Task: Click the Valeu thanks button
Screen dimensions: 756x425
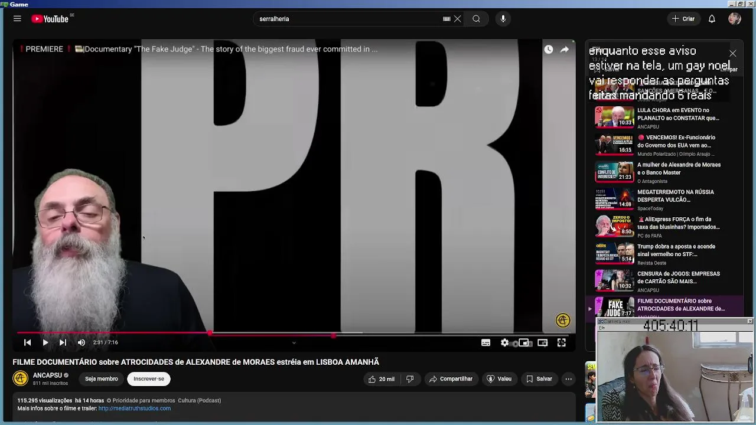Action: tap(499, 379)
